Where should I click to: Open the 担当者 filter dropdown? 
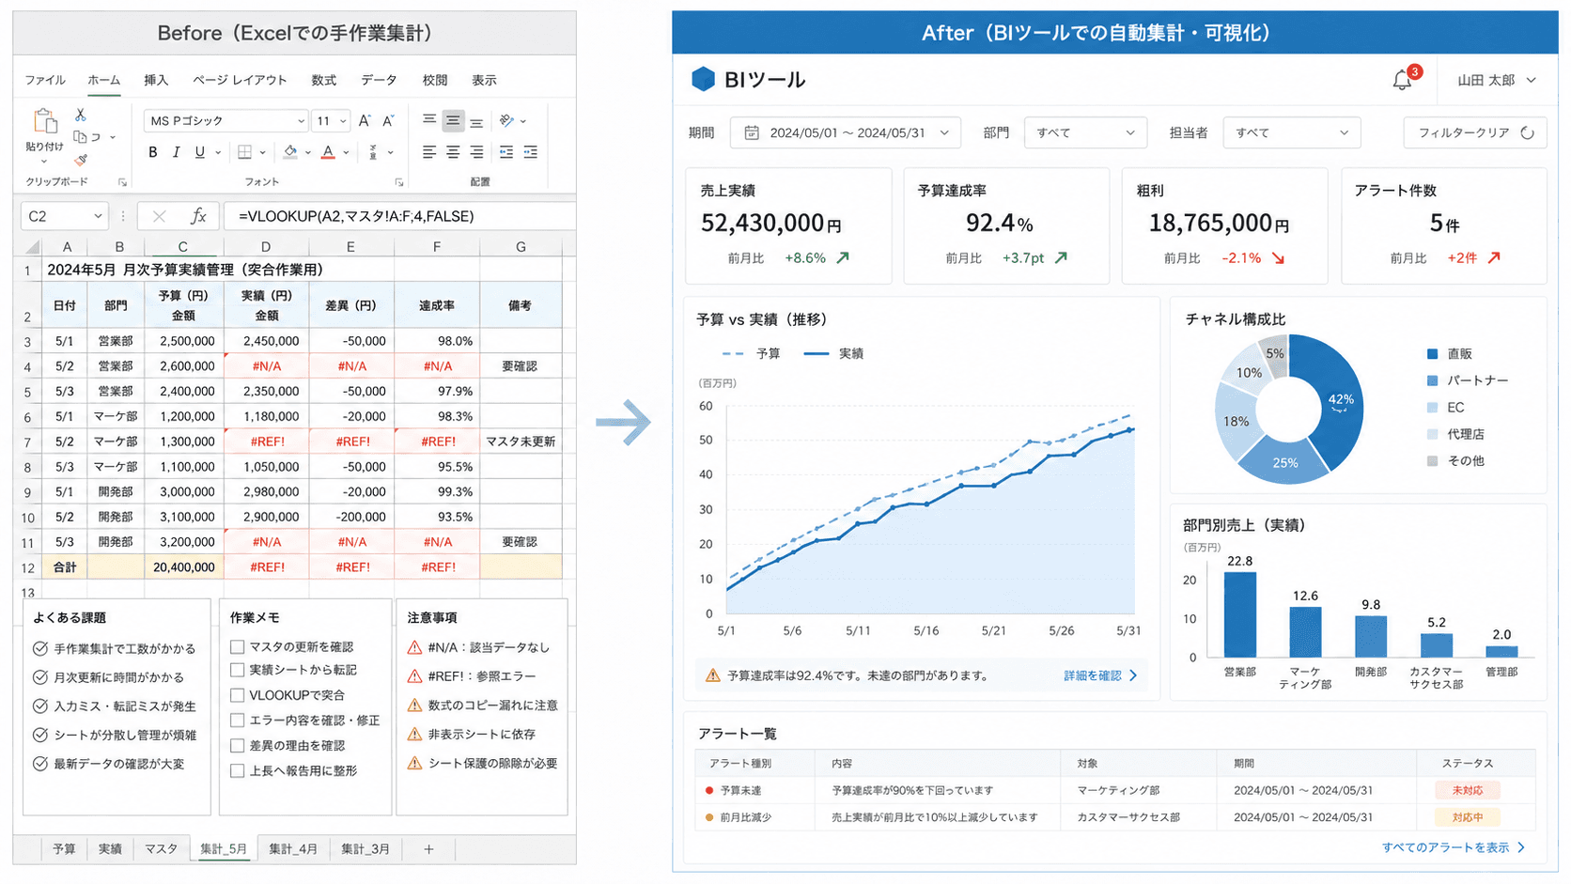click(1292, 133)
